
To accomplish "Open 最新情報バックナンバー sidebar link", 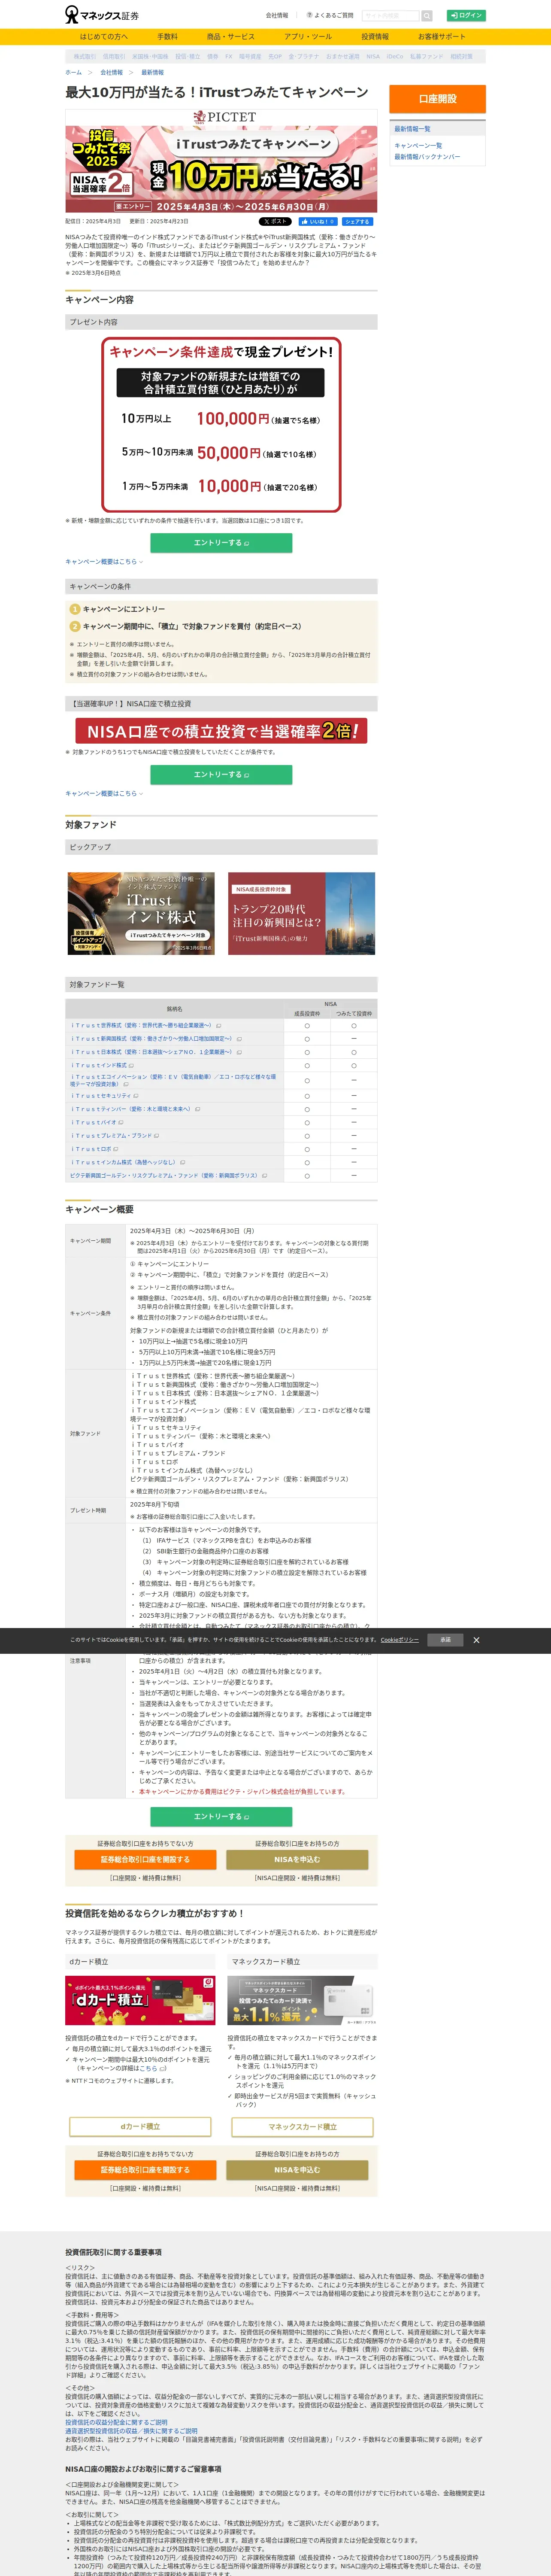I will click(427, 157).
